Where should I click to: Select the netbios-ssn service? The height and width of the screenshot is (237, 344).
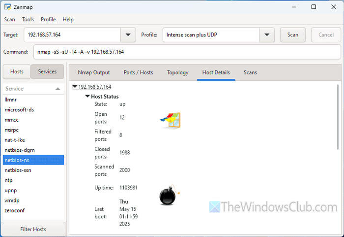tap(33, 170)
